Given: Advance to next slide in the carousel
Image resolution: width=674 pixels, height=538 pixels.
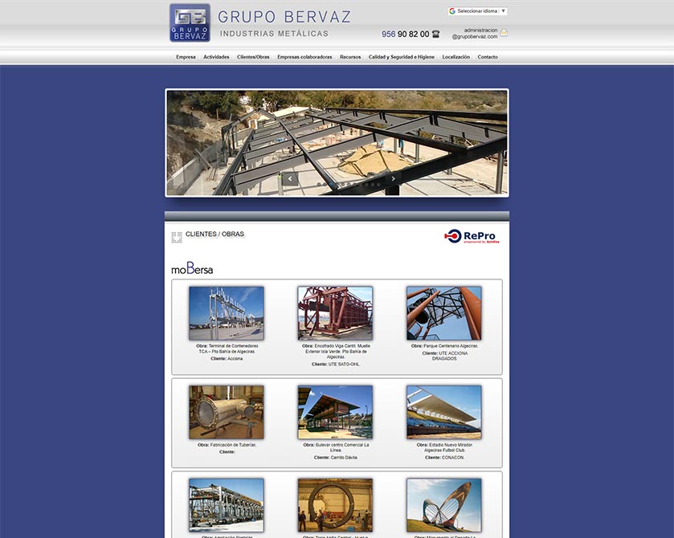Looking at the screenshot, I should click(x=393, y=179).
